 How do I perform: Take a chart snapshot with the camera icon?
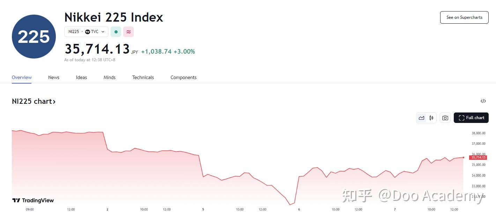(x=445, y=118)
